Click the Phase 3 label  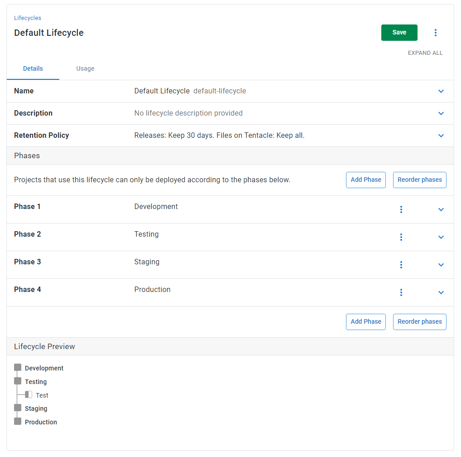[x=27, y=262]
